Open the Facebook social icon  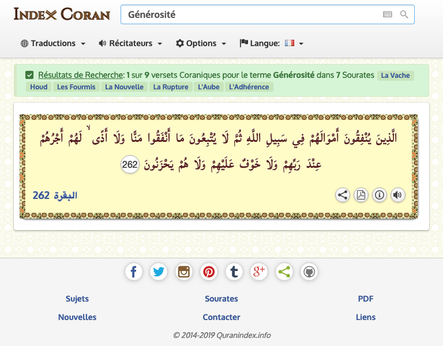pos(134,272)
